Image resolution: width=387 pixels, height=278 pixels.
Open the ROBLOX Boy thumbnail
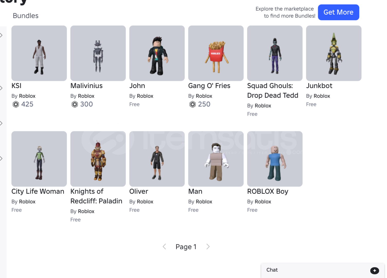pos(275,159)
